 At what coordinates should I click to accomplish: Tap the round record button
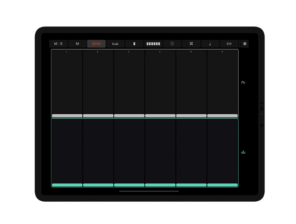[x=245, y=44]
